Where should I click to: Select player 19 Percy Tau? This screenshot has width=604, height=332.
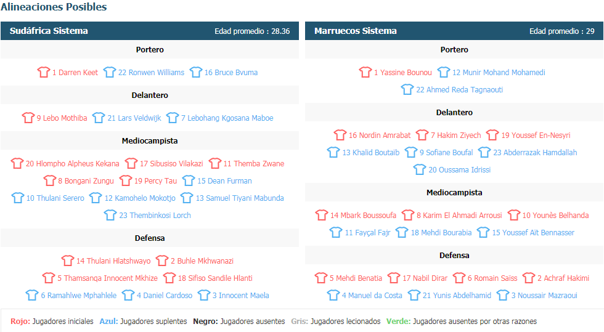(x=155, y=180)
